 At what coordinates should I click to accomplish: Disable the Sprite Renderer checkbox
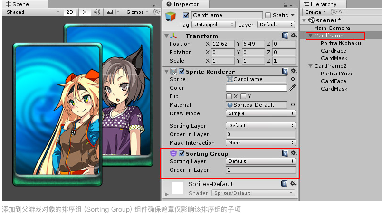(182, 71)
